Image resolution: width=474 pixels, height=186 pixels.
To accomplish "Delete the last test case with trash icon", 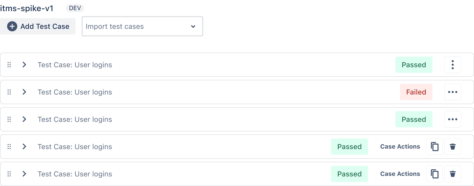I will tap(452, 174).
